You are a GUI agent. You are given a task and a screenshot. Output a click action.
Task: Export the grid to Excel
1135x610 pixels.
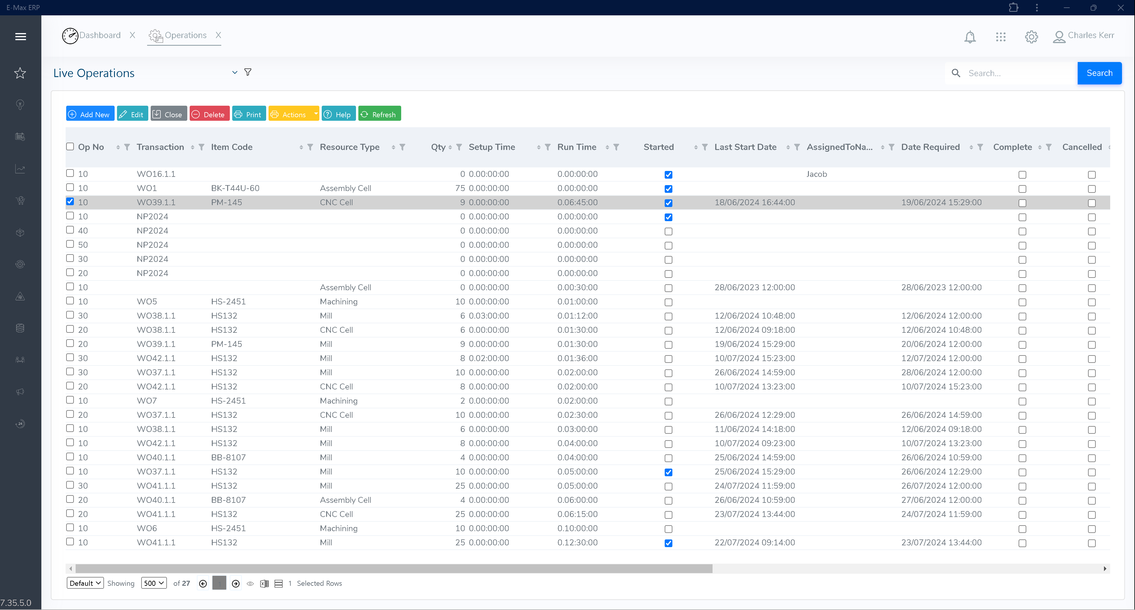point(265,583)
